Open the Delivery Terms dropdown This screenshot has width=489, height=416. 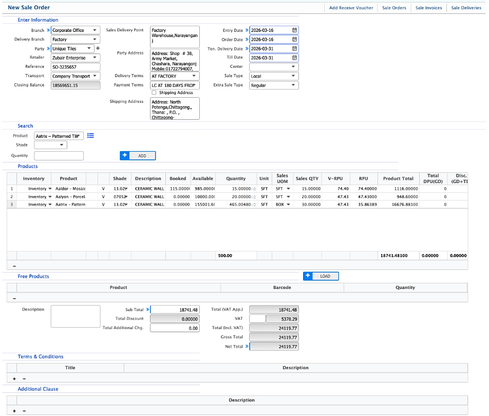(x=175, y=76)
